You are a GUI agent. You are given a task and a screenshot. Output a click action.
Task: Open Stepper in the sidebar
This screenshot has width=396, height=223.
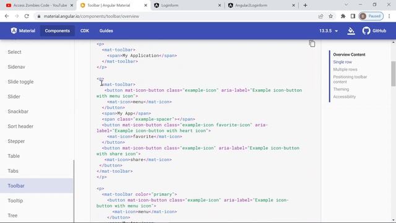coord(16,141)
